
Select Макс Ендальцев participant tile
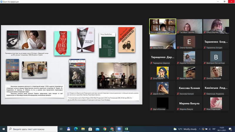pyautogui.click(x=216, y=104)
